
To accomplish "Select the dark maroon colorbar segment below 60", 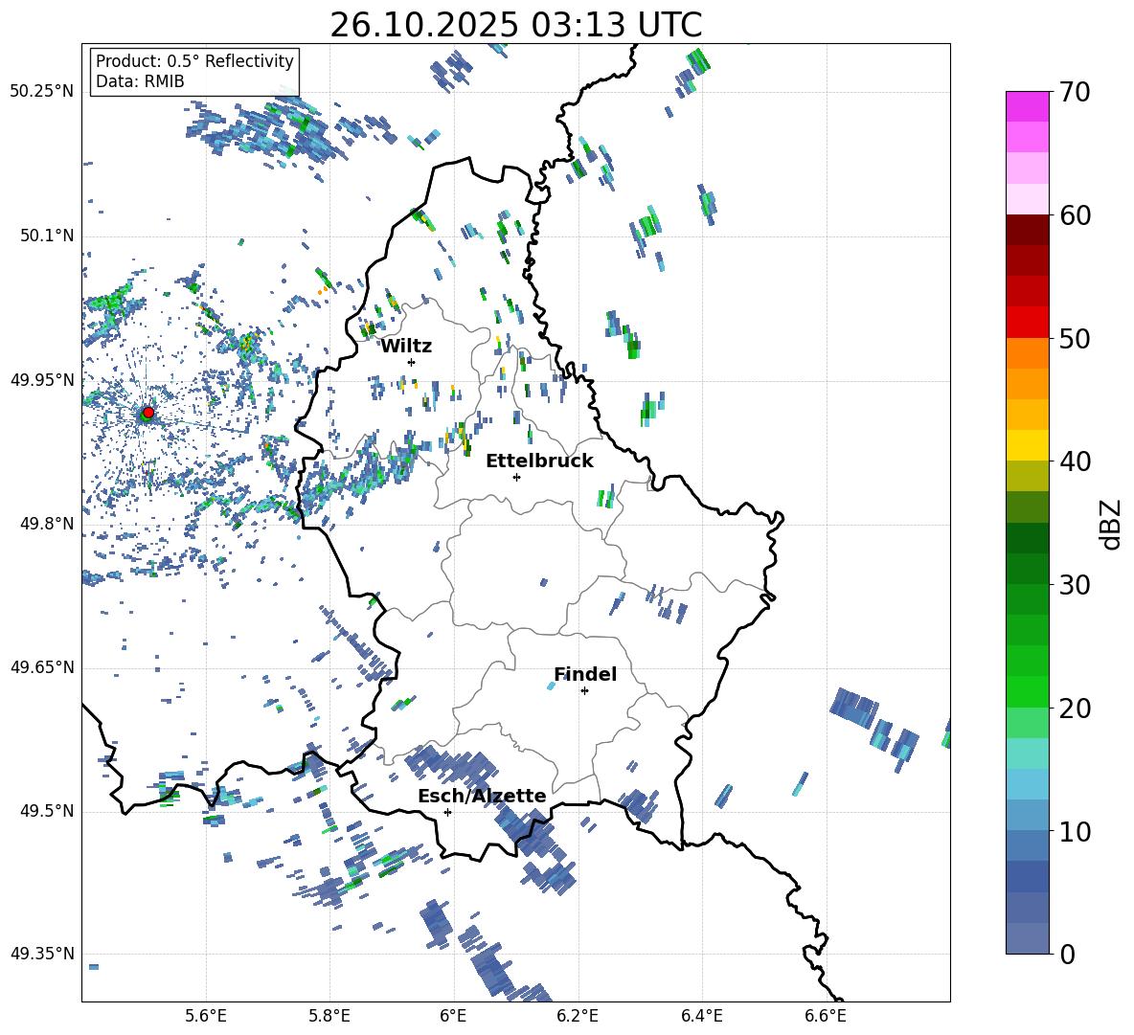I will [x=1027, y=231].
